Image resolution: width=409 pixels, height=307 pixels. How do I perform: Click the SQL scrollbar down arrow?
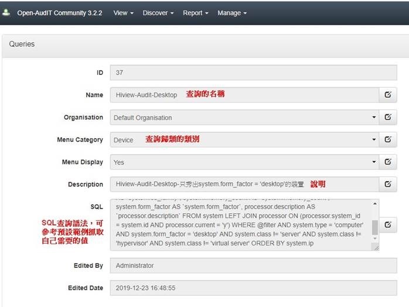pos(375,238)
